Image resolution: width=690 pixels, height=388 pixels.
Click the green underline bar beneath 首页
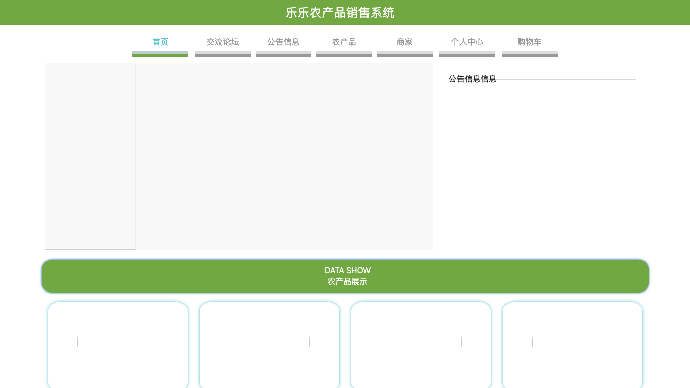coord(160,56)
